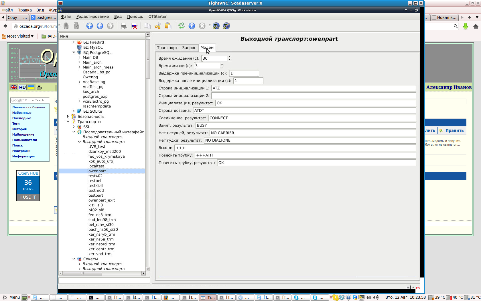Click the Delete item icon with red cross
Viewport: 481px width, 301px height.
[x=134, y=26]
